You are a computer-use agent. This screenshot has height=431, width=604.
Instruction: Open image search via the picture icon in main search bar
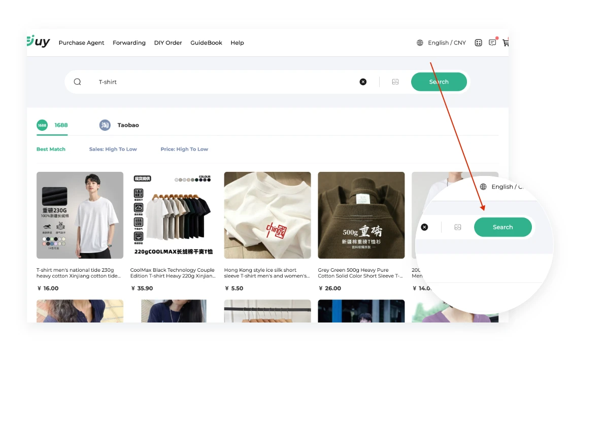[395, 82]
